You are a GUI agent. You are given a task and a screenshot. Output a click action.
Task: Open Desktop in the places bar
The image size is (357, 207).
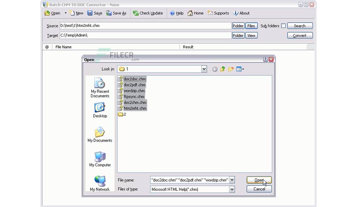[100, 110]
